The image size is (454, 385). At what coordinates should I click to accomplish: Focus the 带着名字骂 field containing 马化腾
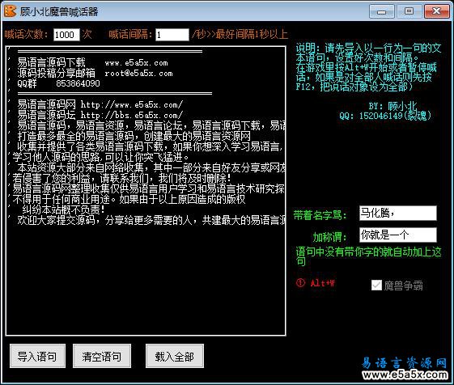pos(398,214)
